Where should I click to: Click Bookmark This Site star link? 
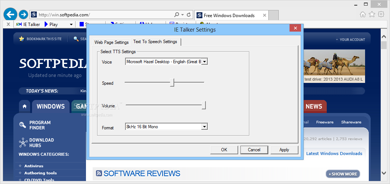[40, 39]
